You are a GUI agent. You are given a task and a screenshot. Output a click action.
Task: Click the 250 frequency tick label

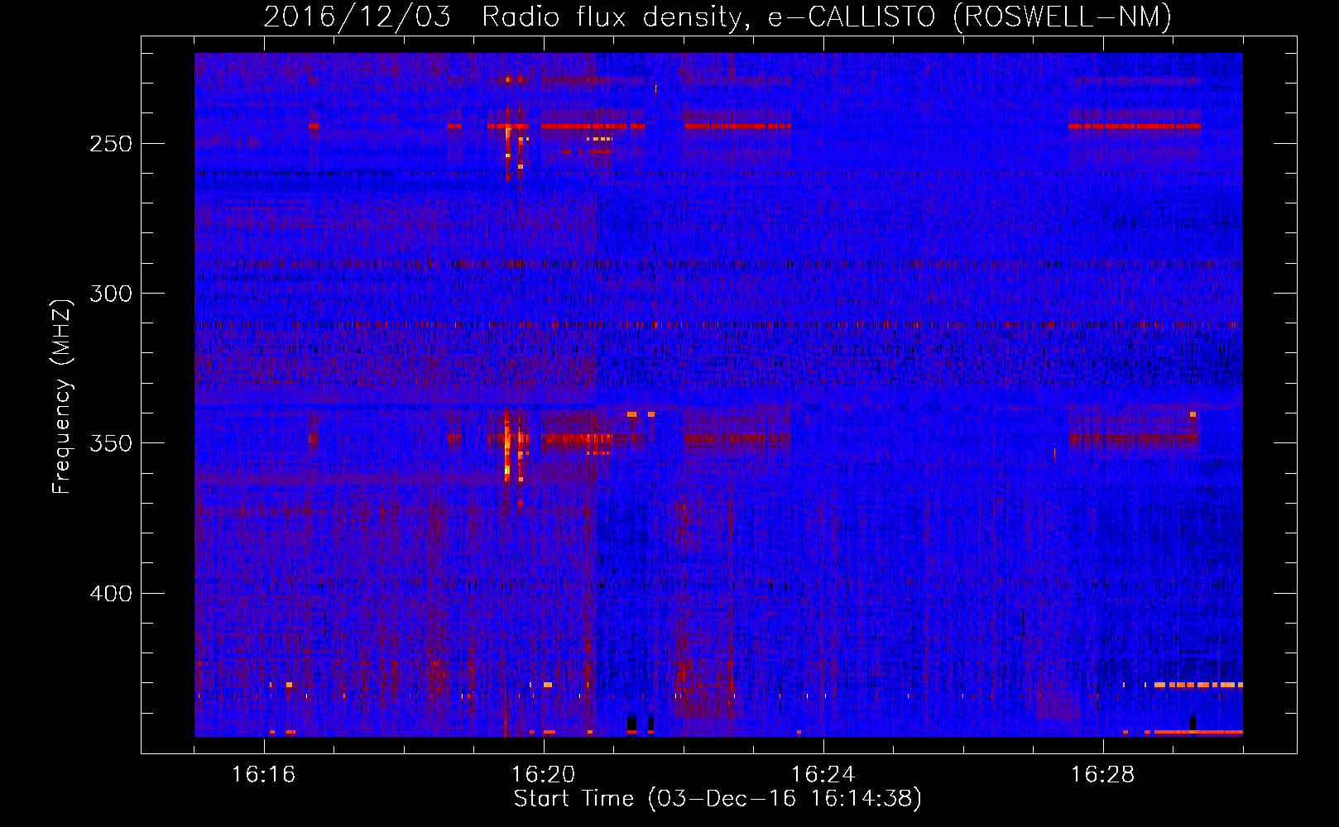coord(111,144)
